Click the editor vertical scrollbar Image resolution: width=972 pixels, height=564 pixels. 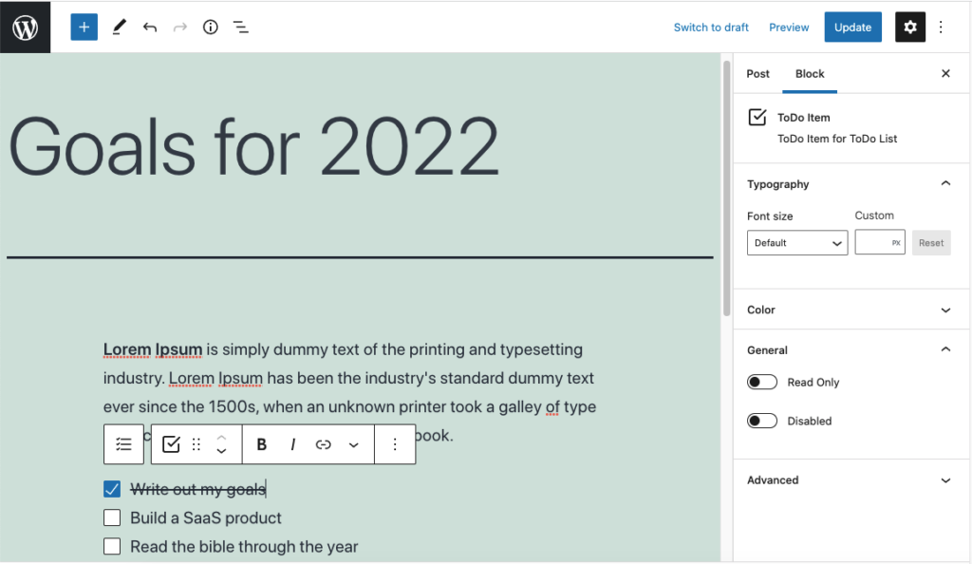(726, 188)
